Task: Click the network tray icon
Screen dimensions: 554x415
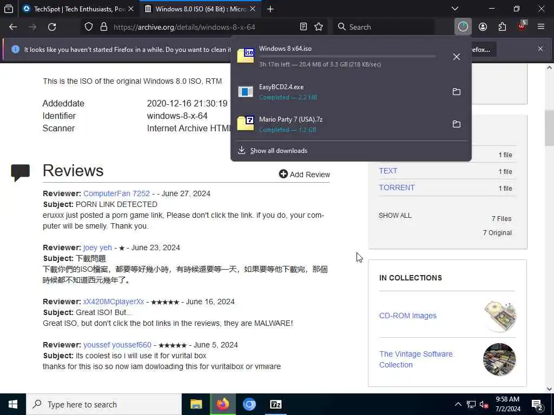Action: (x=471, y=404)
